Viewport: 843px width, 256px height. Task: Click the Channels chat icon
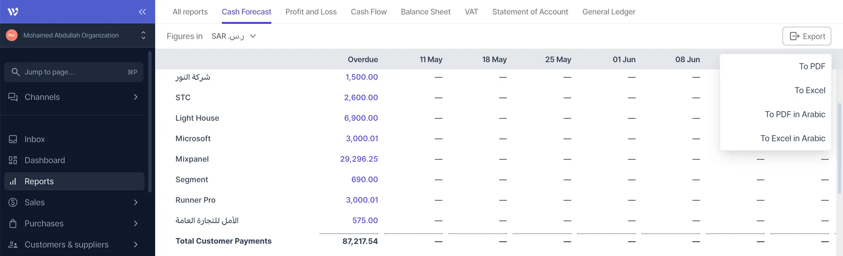click(14, 97)
